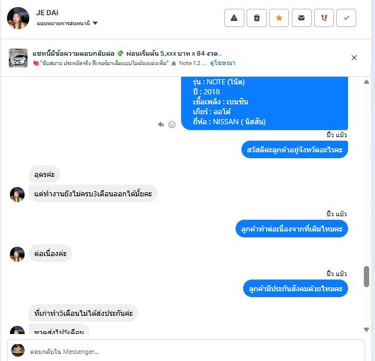
Task: Click the chat scrollbar thumb
Action: [x=366, y=276]
